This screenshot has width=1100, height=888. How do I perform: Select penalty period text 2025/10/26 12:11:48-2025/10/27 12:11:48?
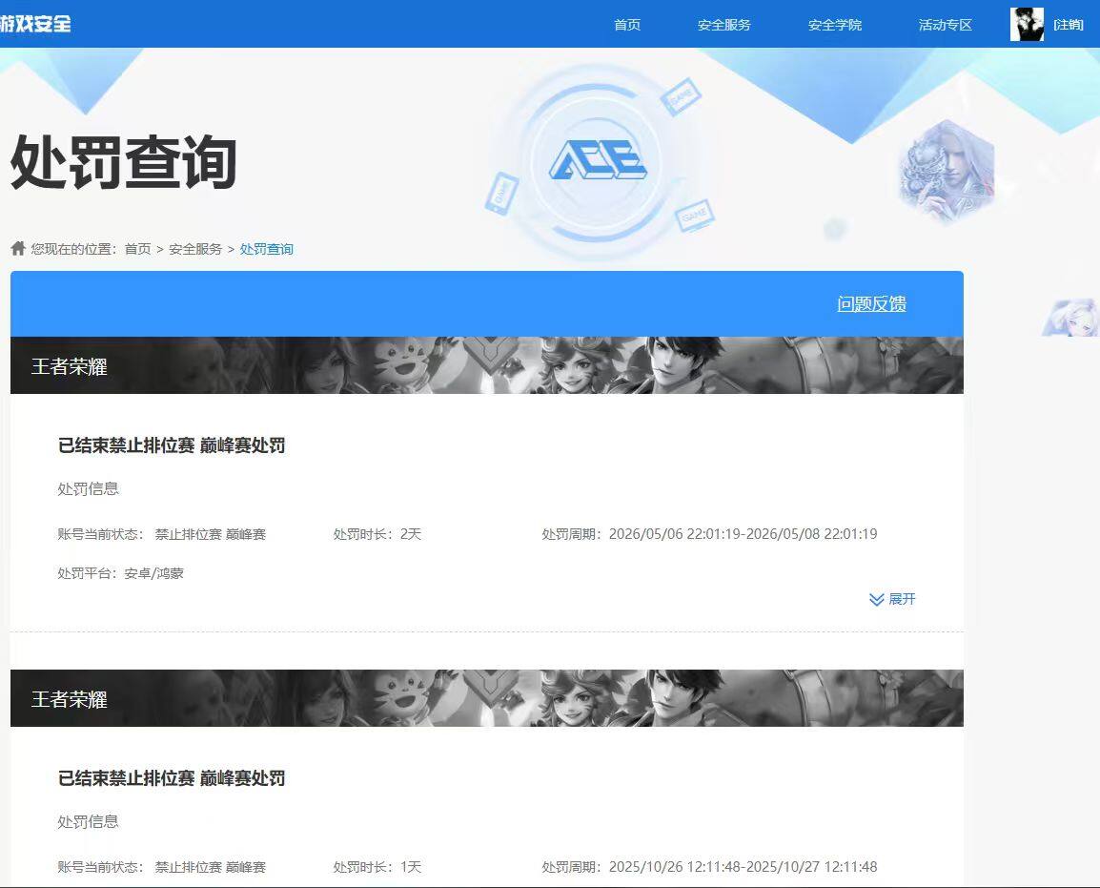[743, 867]
